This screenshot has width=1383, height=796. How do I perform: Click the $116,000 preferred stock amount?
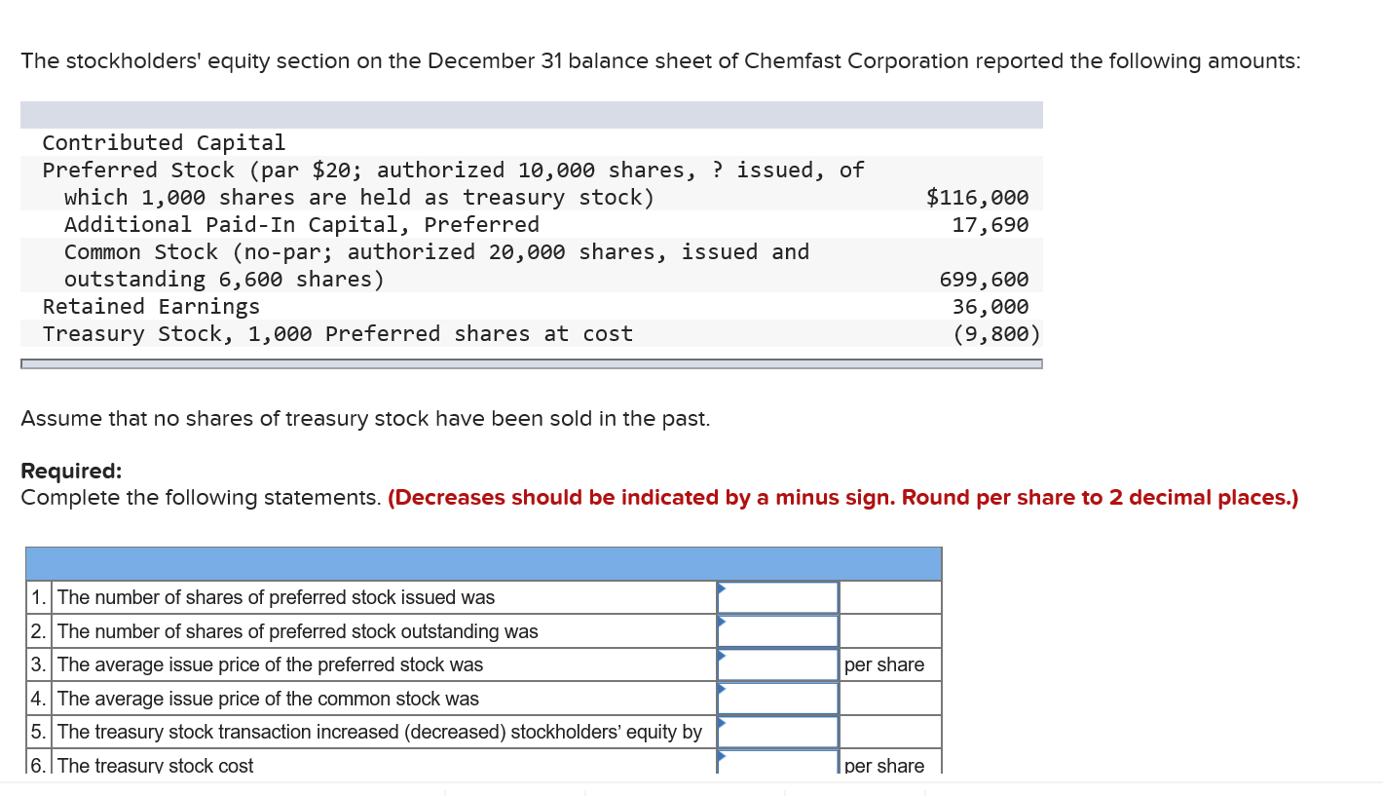977,198
